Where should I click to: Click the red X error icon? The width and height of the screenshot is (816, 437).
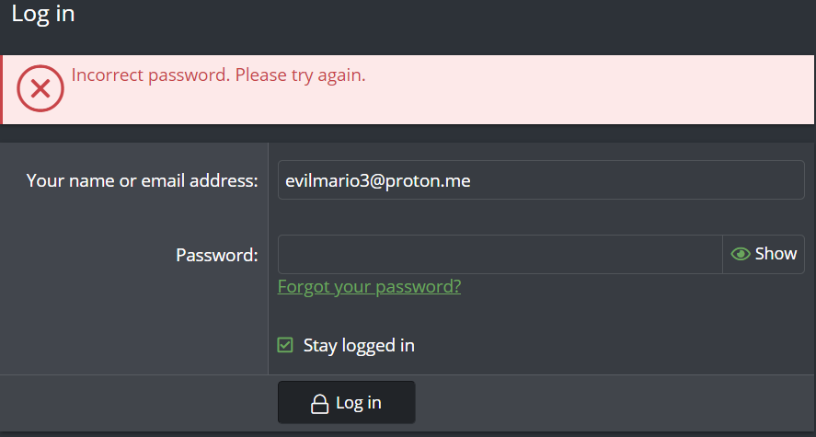[40, 89]
